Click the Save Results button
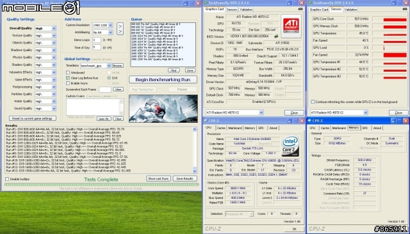The image size is (410, 234). click(x=184, y=178)
